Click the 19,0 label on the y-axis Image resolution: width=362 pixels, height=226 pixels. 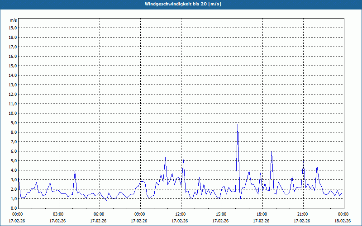point(13,28)
